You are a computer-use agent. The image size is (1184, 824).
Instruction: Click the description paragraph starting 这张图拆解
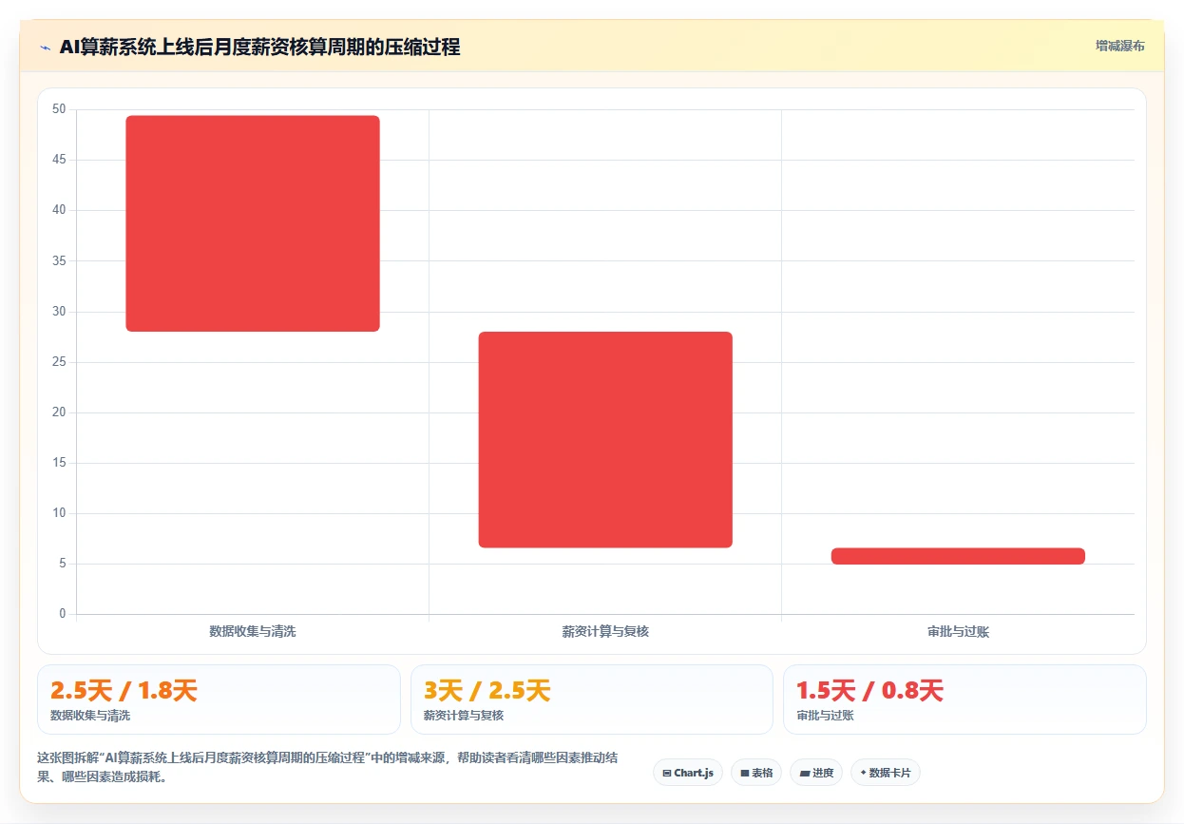tap(328, 767)
